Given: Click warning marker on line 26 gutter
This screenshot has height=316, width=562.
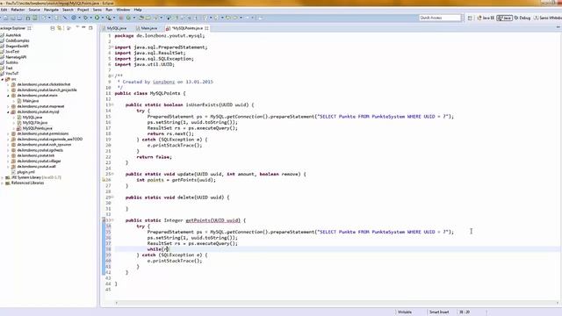Looking at the screenshot, I should (104, 180).
